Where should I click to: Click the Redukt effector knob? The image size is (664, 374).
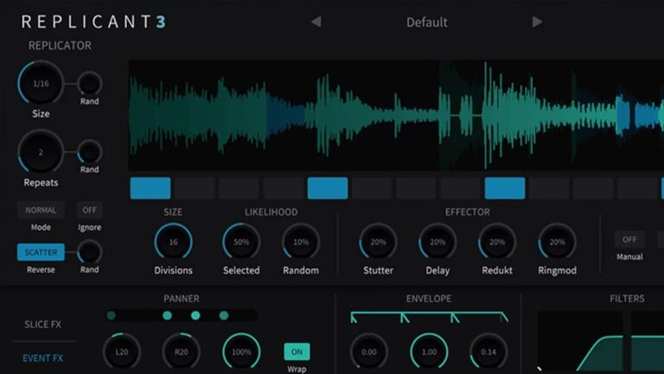(x=497, y=242)
